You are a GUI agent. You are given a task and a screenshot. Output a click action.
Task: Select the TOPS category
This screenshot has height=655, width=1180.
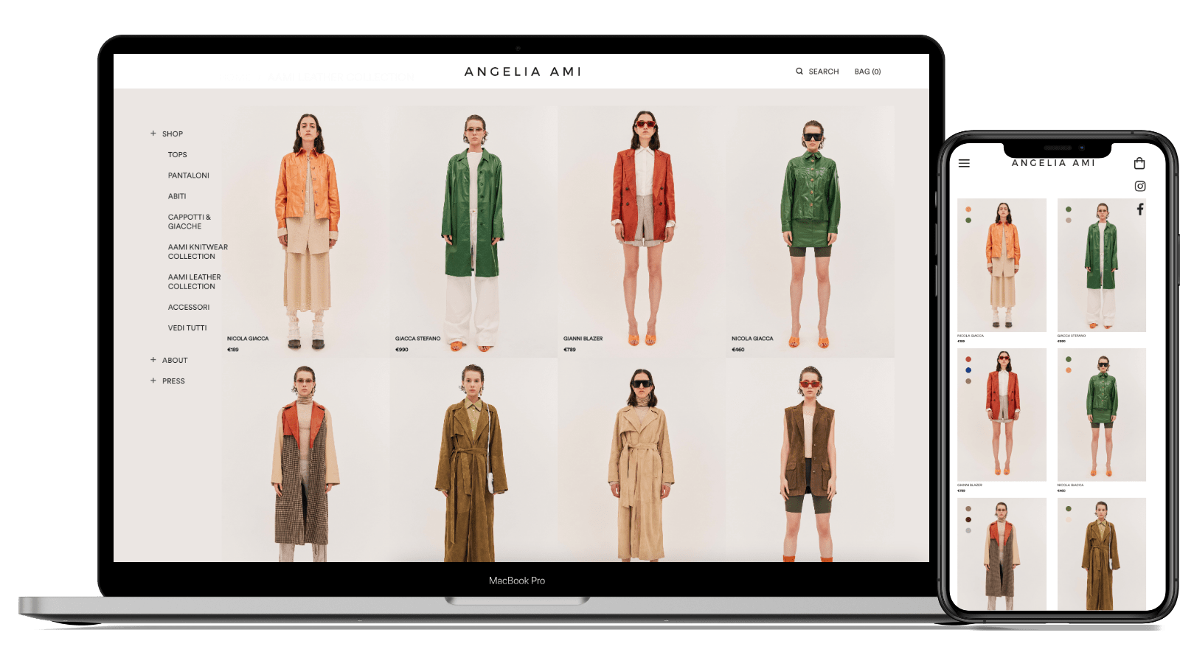[x=177, y=155]
